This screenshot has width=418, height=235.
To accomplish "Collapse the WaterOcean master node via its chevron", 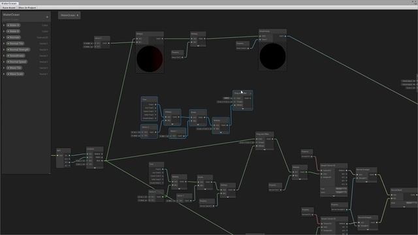I will coord(78,15).
